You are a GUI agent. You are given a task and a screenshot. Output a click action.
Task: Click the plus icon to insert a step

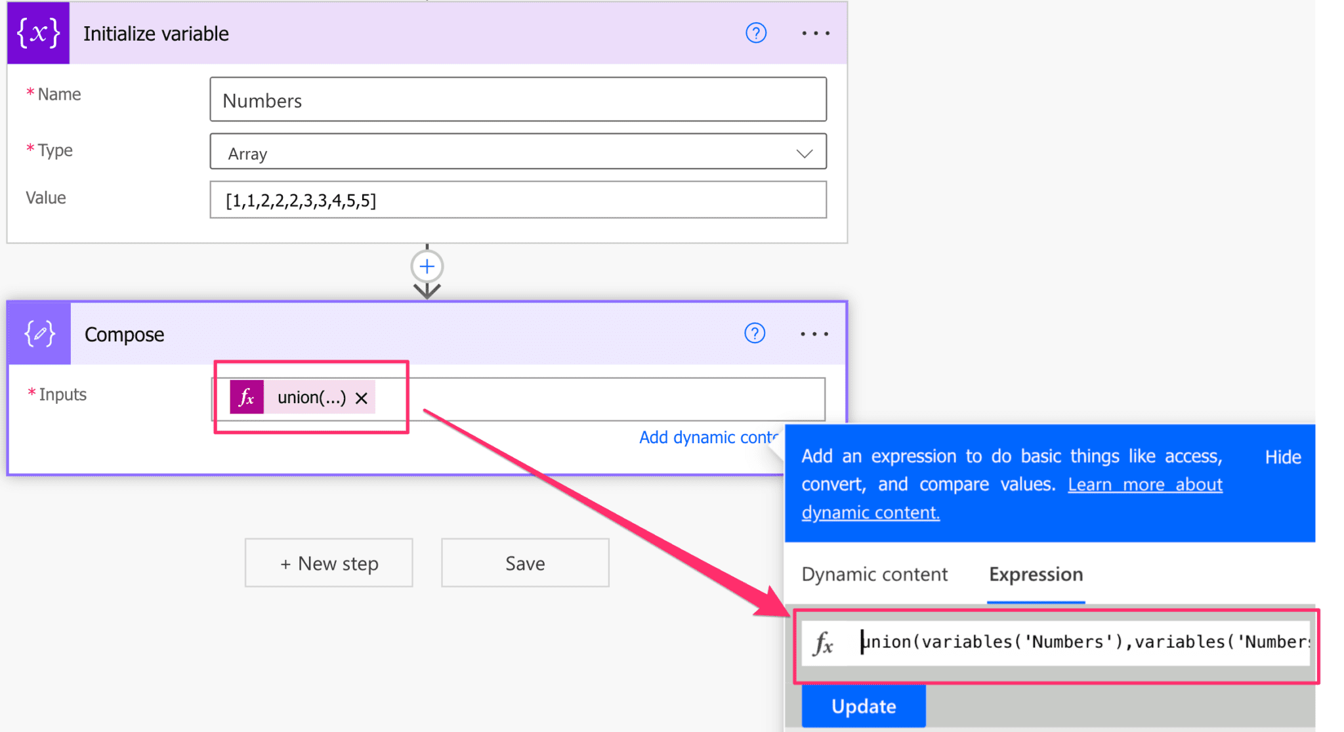coord(427,266)
